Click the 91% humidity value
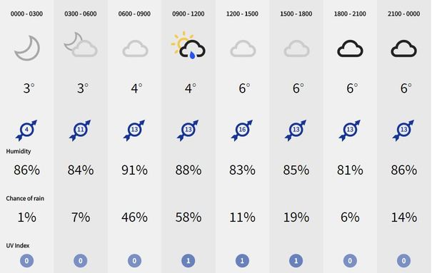 (134, 170)
